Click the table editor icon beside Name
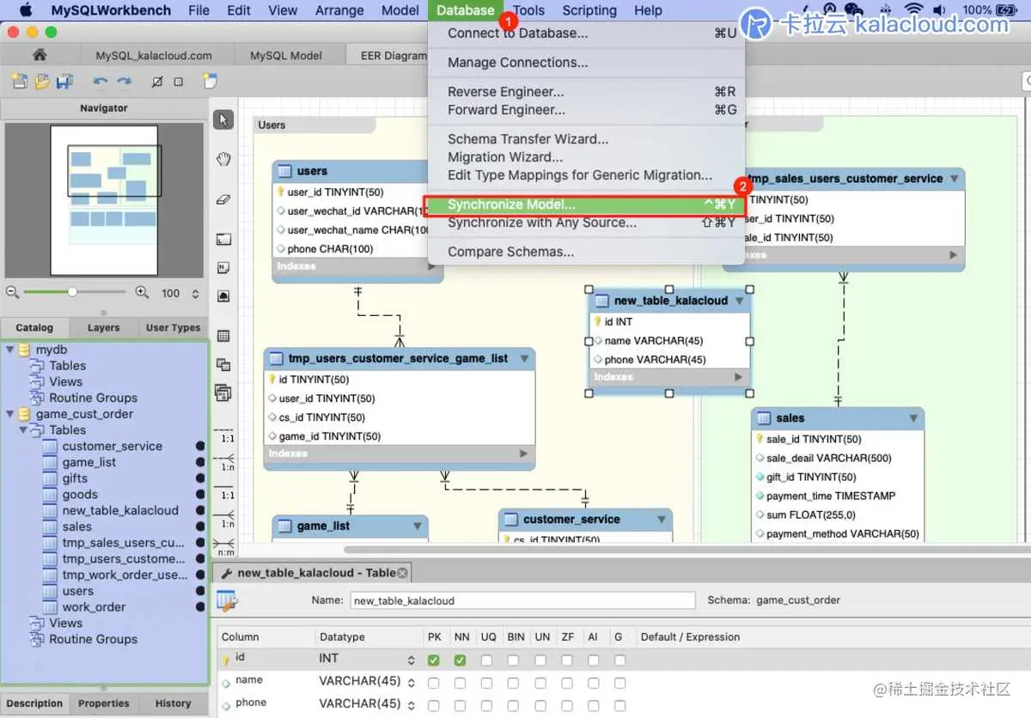Screen dimensions: 1031x718 tap(227, 600)
